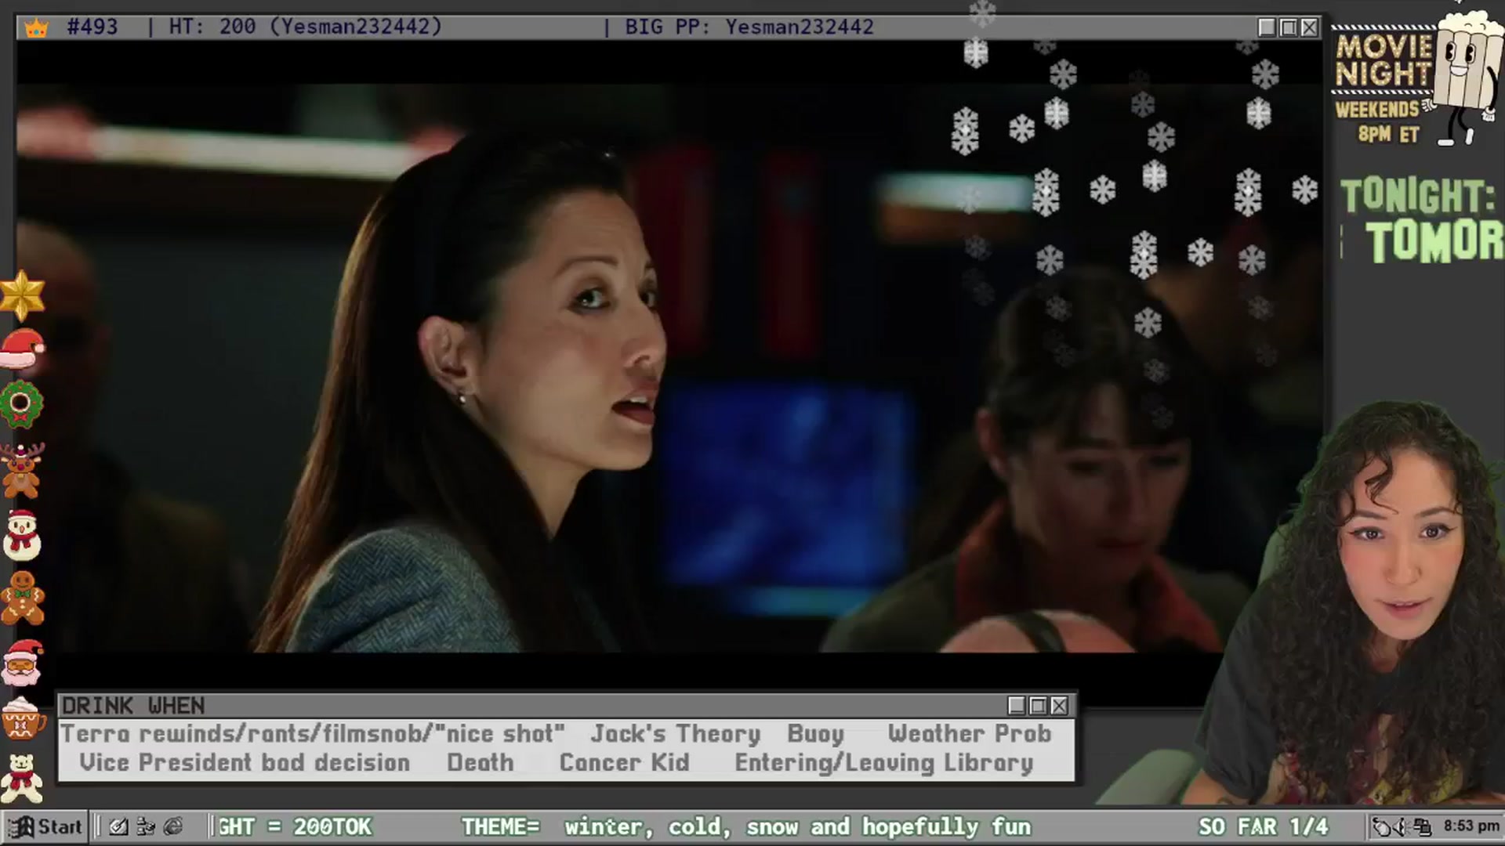This screenshot has height=846, width=1505.
Task: Click the mouse icon in the system tray
Action: click(x=1383, y=826)
